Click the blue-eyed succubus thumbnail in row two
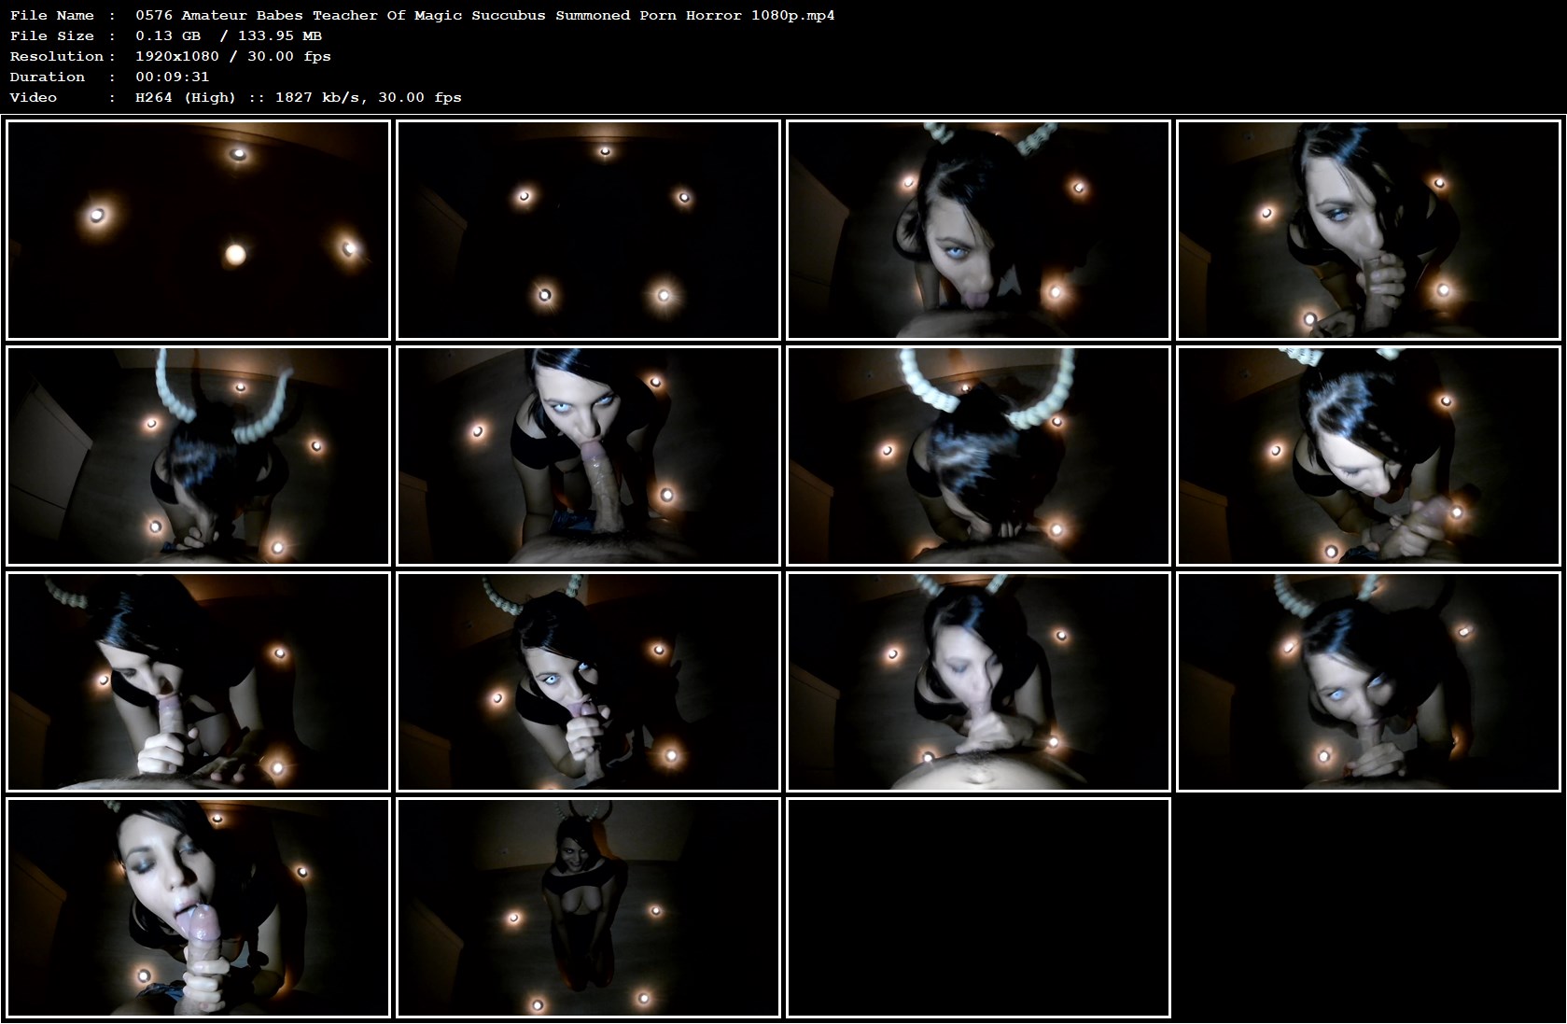This screenshot has height=1024, width=1567. [x=589, y=456]
